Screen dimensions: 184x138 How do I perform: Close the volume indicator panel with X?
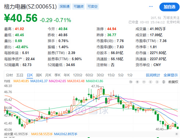(x=177, y=134)
